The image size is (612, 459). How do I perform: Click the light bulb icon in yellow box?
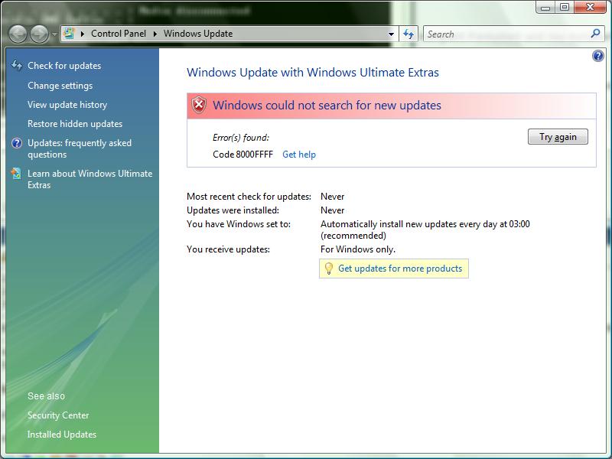(x=329, y=269)
